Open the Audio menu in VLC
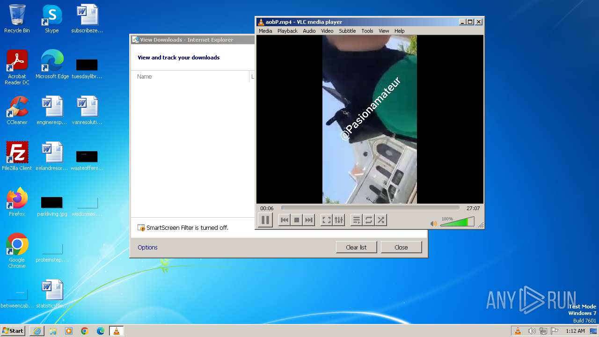The height and width of the screenshot is (337, 599). click(x=309, y=31)
